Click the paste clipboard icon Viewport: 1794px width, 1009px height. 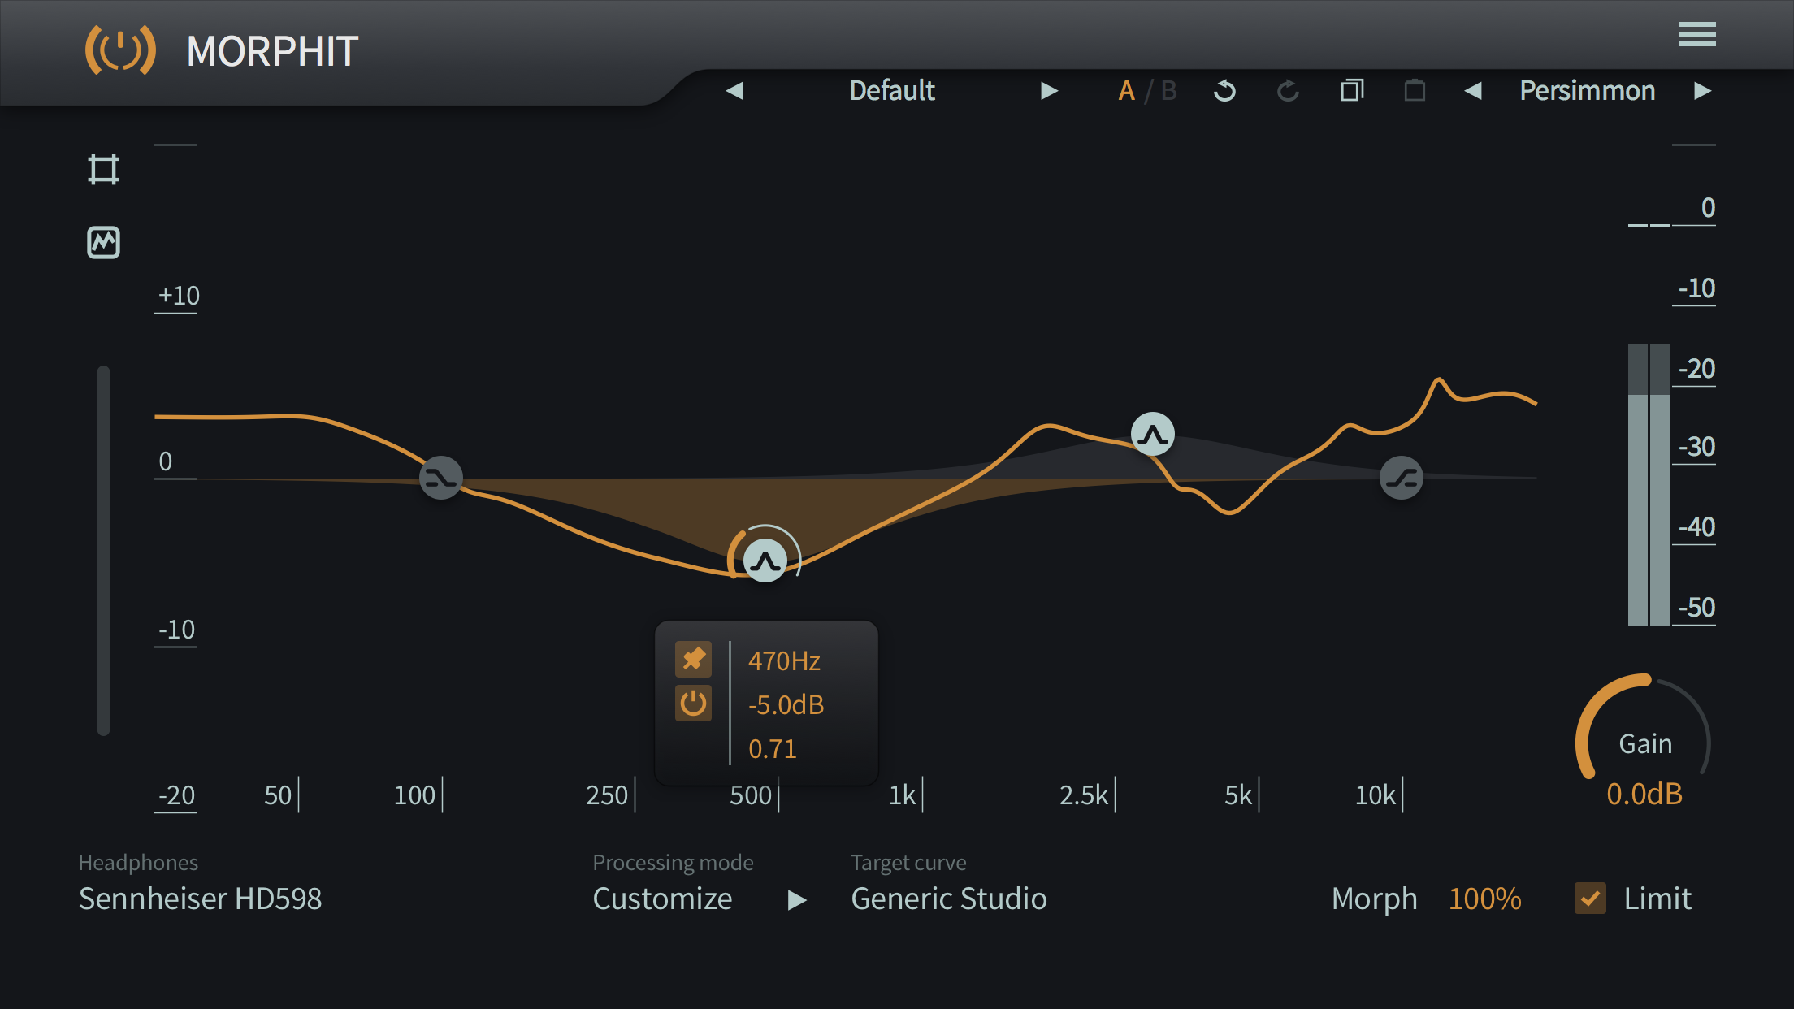click(1415, 91)
